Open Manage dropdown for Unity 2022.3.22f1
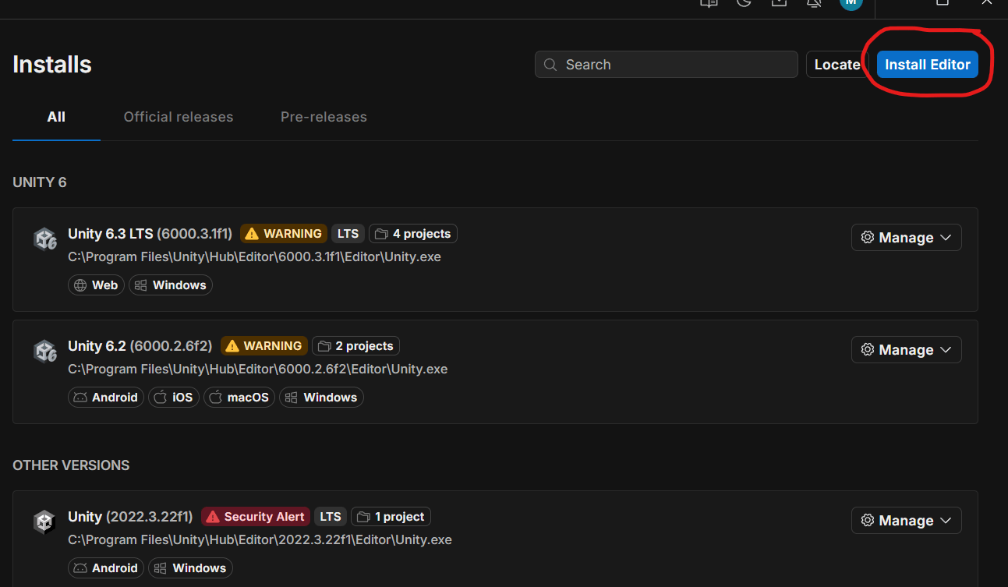This screenshot has height=587, width=1008. (906, 521)
